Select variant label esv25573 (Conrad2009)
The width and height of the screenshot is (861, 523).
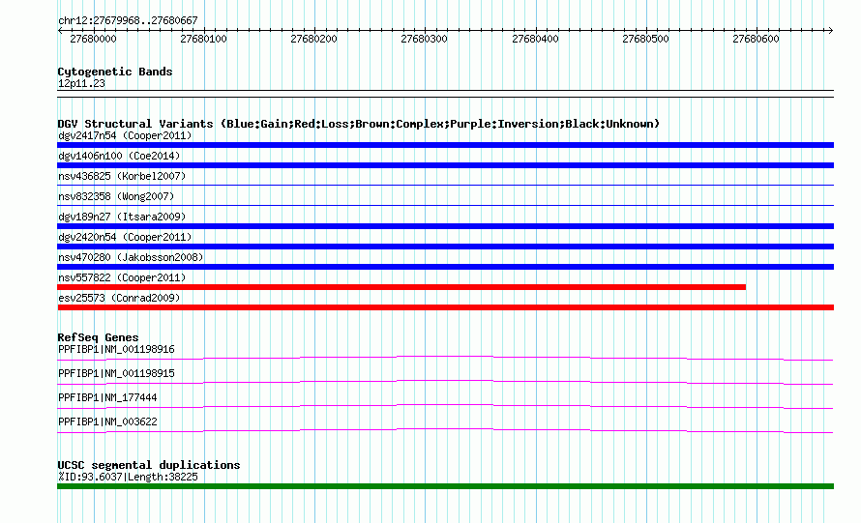pos(119,298)
